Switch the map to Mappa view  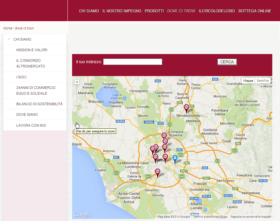tap(248, 81)
